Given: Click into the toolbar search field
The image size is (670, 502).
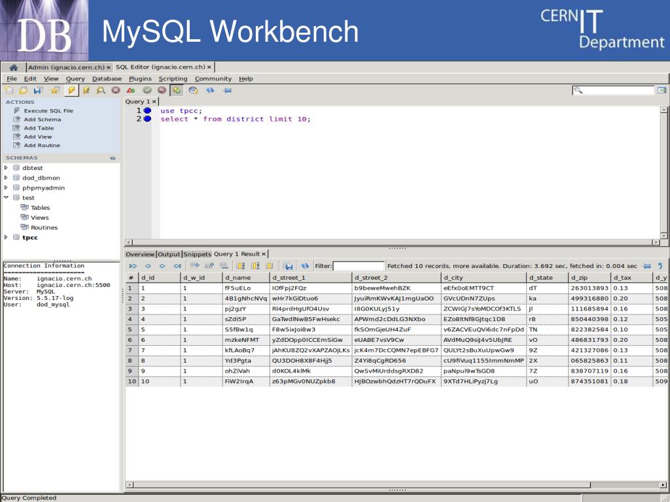Looking at the screenshot, I should (x=613, y=90).
